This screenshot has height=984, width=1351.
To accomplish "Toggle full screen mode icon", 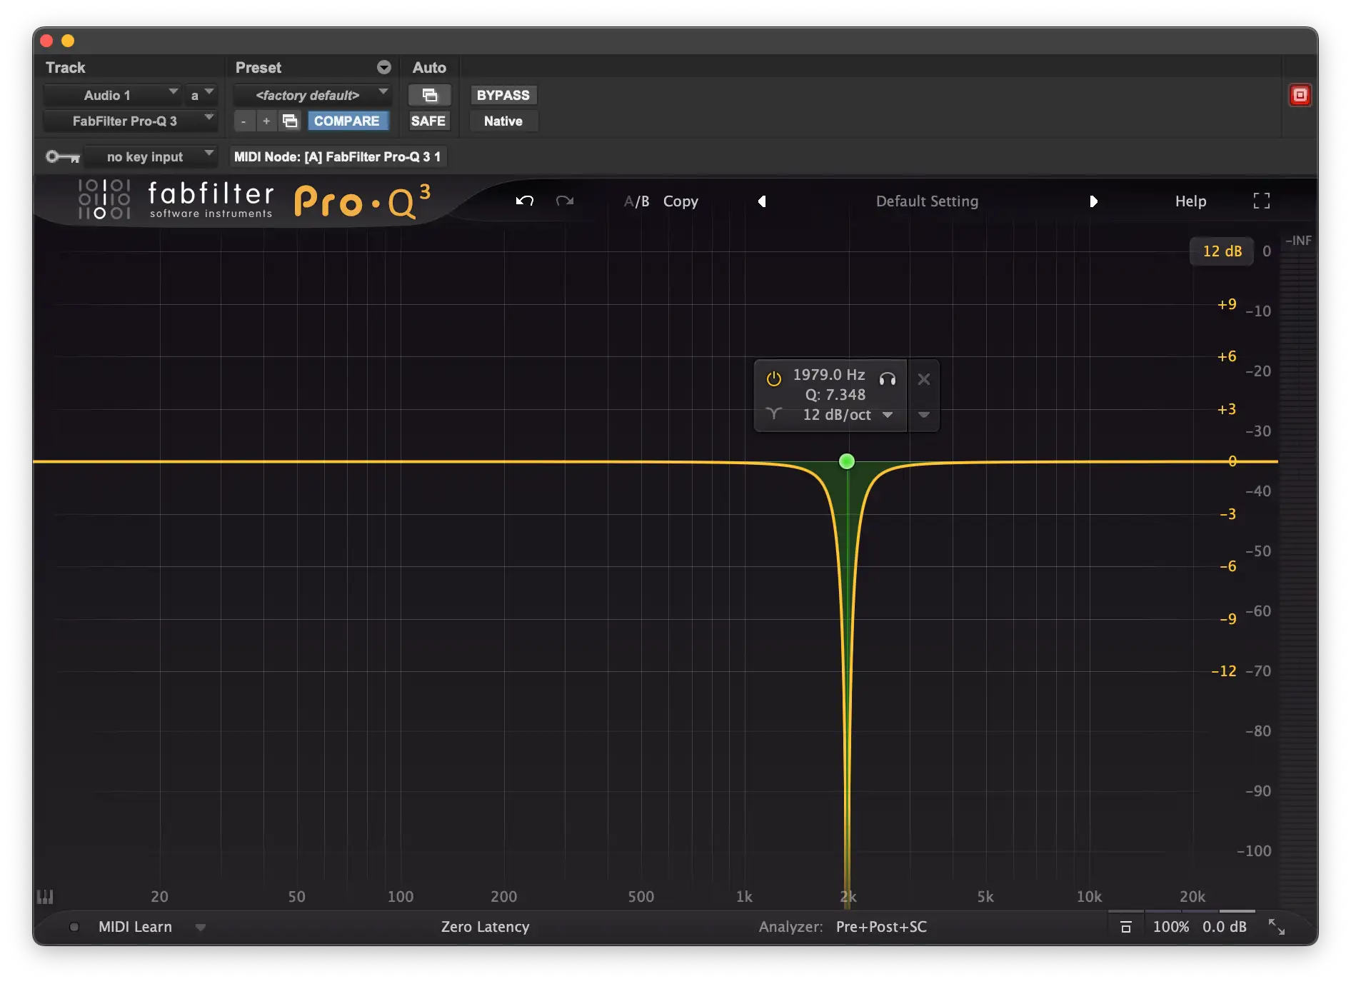I will 1261,201.
